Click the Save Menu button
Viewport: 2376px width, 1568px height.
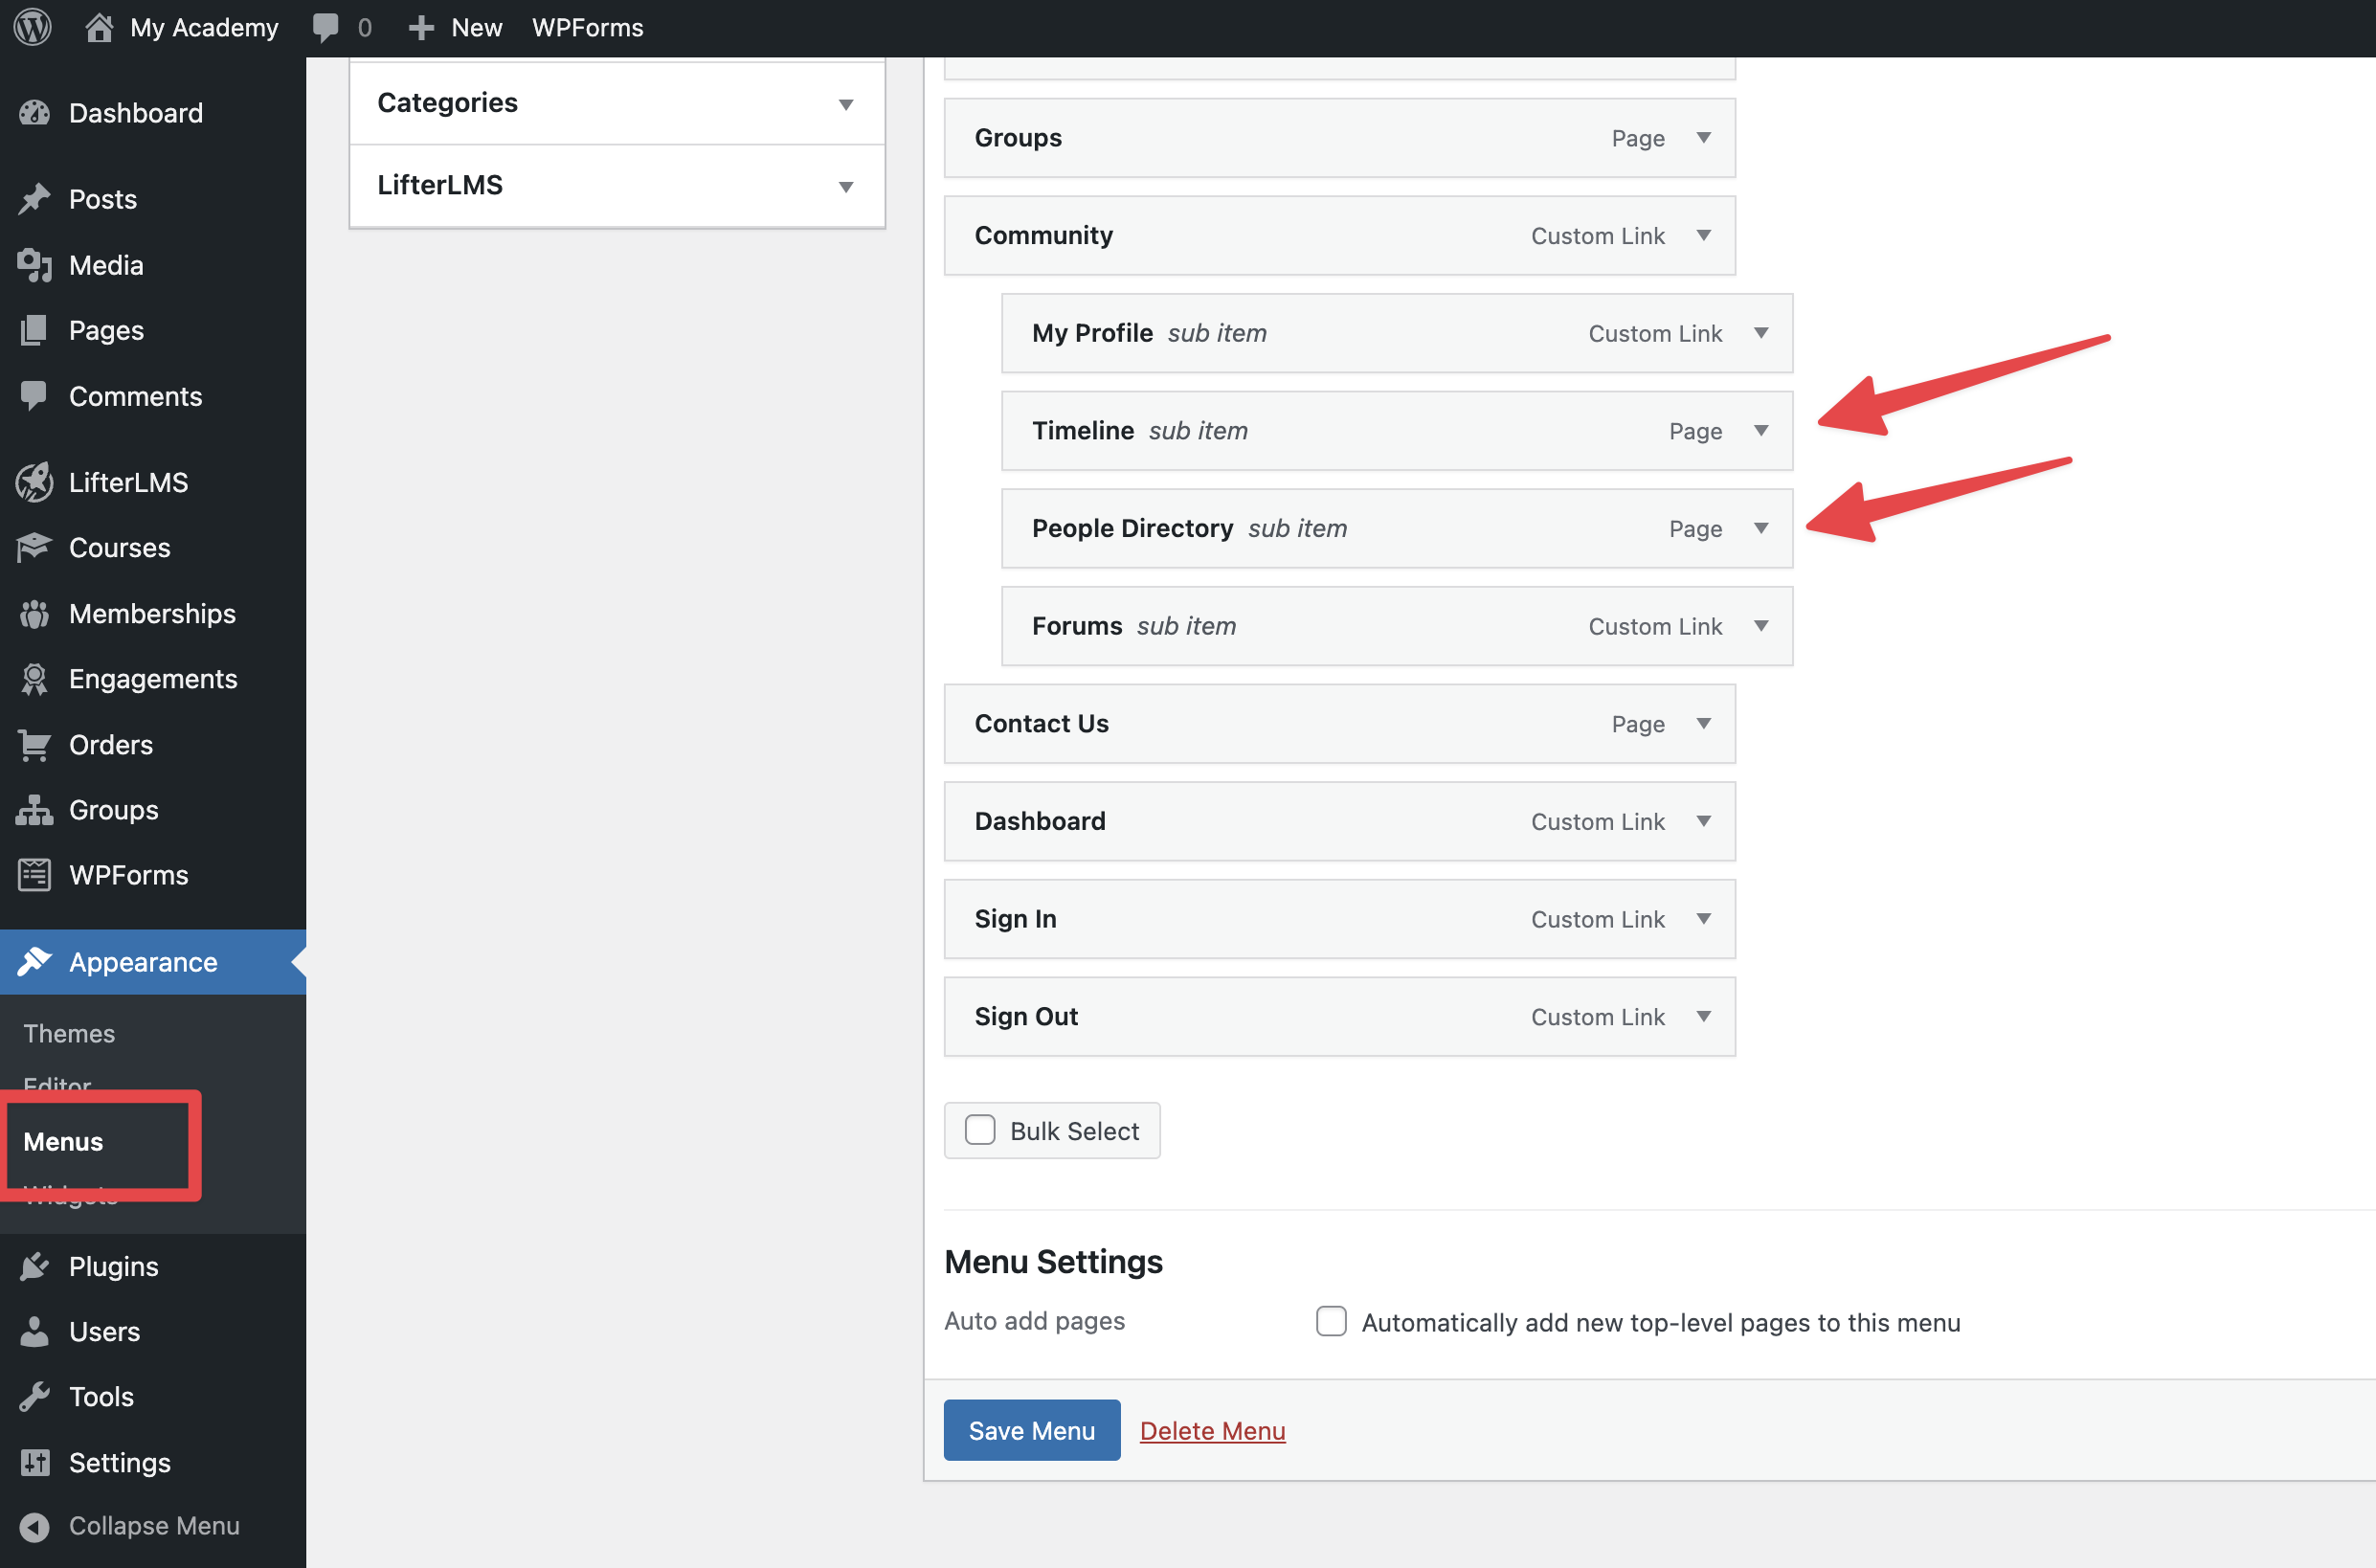click(1031, 1430)
